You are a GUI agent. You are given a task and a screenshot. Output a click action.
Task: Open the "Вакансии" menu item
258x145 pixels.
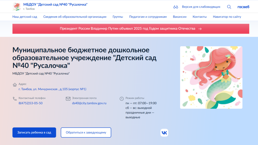pos(180,17)
